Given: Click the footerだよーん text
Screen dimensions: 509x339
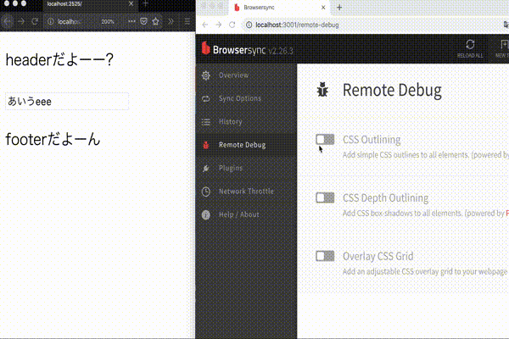Looking at the screenshot, I should [53, 139].
